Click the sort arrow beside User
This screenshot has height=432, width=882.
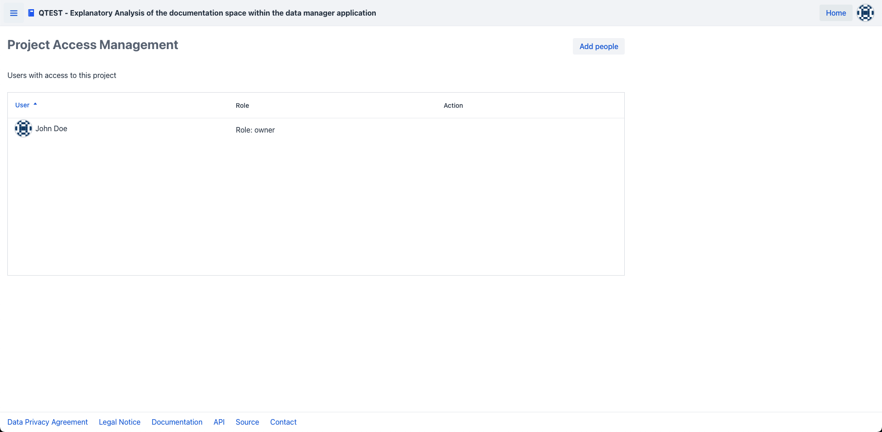click(35, 105)
